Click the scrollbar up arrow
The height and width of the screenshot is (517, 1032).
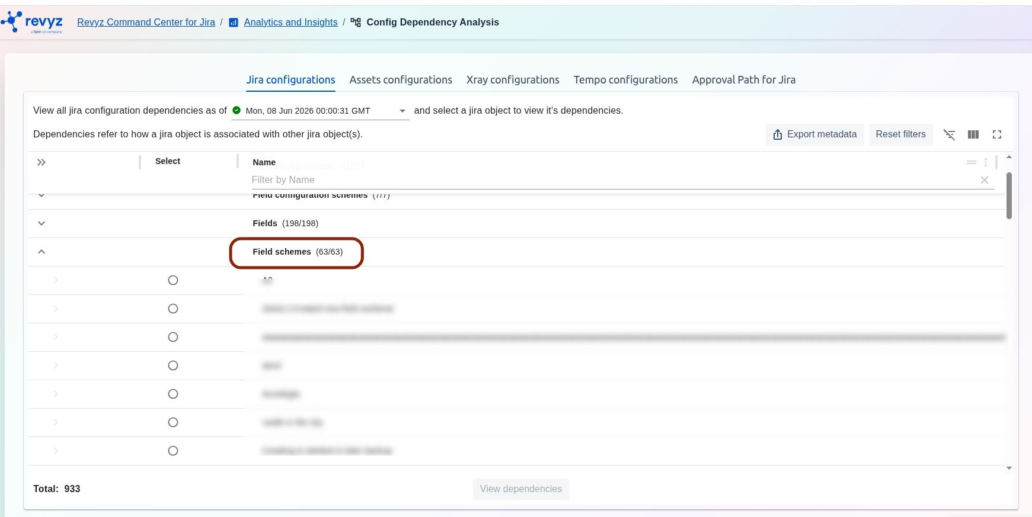[x=1009, y=157]
